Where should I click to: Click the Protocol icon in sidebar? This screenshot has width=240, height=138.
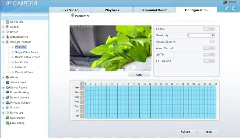(x=7, y=108)
